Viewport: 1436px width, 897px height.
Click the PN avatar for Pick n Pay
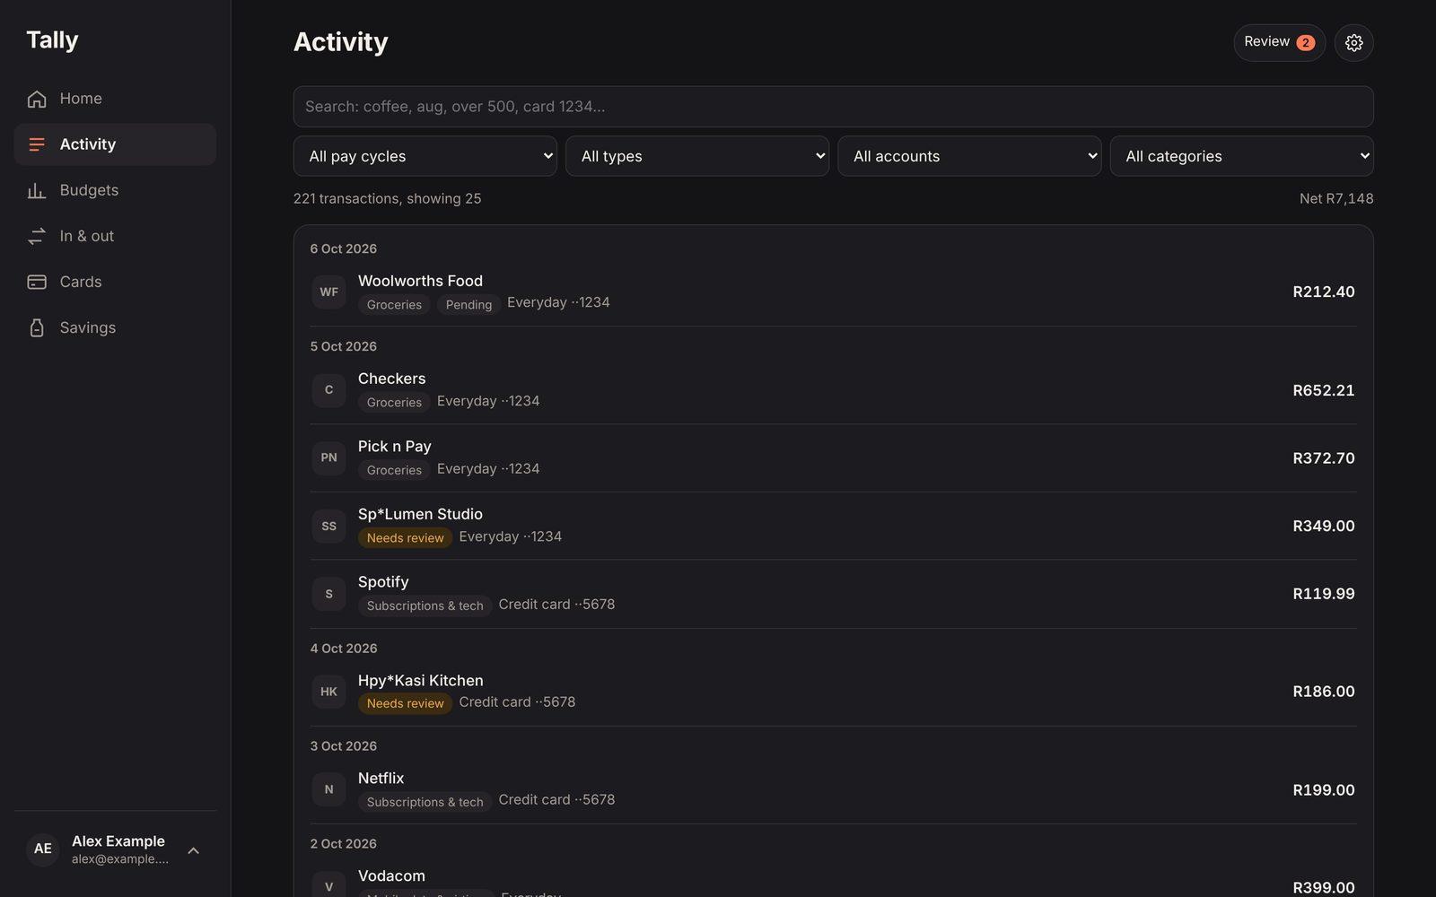[328, 457]
